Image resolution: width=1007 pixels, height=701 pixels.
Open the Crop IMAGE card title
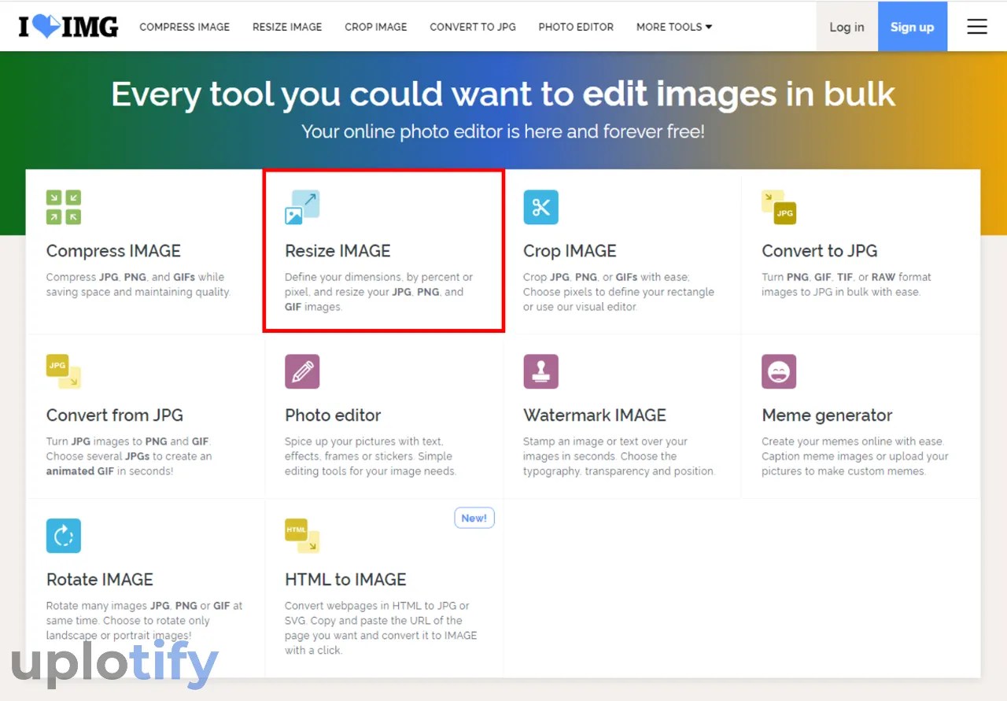[x=570, y=251]
